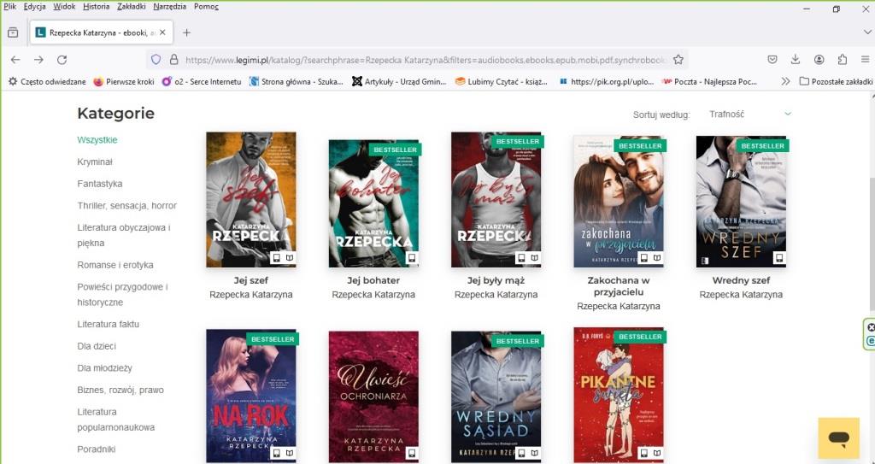Open the Firefox account icon
Image resolution: width=875 pixels, height=464 pixels.
(819, 59)
